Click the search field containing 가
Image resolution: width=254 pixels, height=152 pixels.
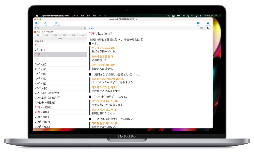click(60, 28)
